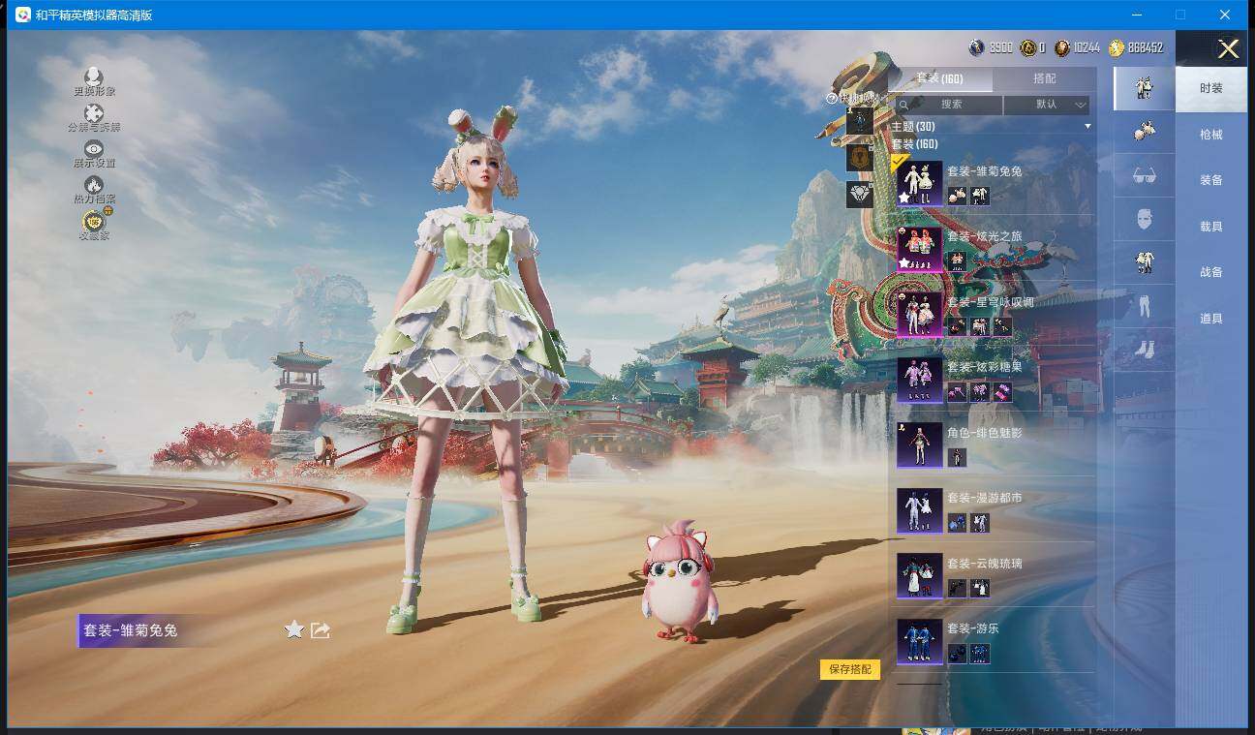Click the gold coin currency icon
1255x735 pixels.
[1117, 47]
